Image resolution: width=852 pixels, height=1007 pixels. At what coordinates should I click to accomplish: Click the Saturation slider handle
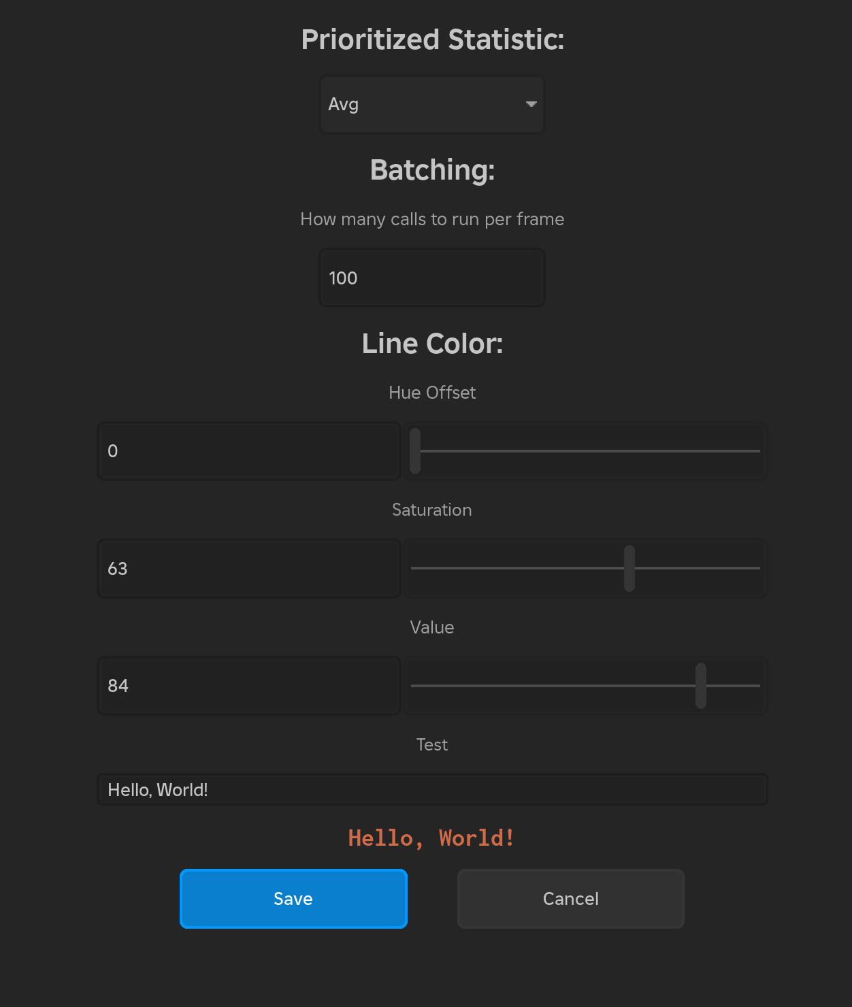pyautogui.click(x=629, y=569)
